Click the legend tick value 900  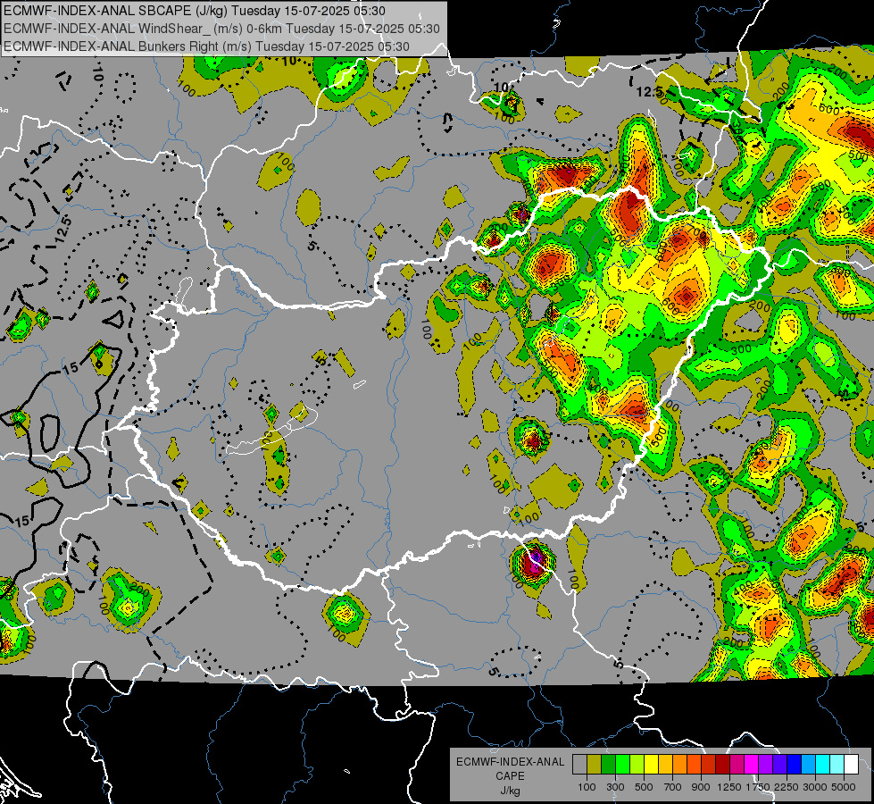[x=701, y=787]
